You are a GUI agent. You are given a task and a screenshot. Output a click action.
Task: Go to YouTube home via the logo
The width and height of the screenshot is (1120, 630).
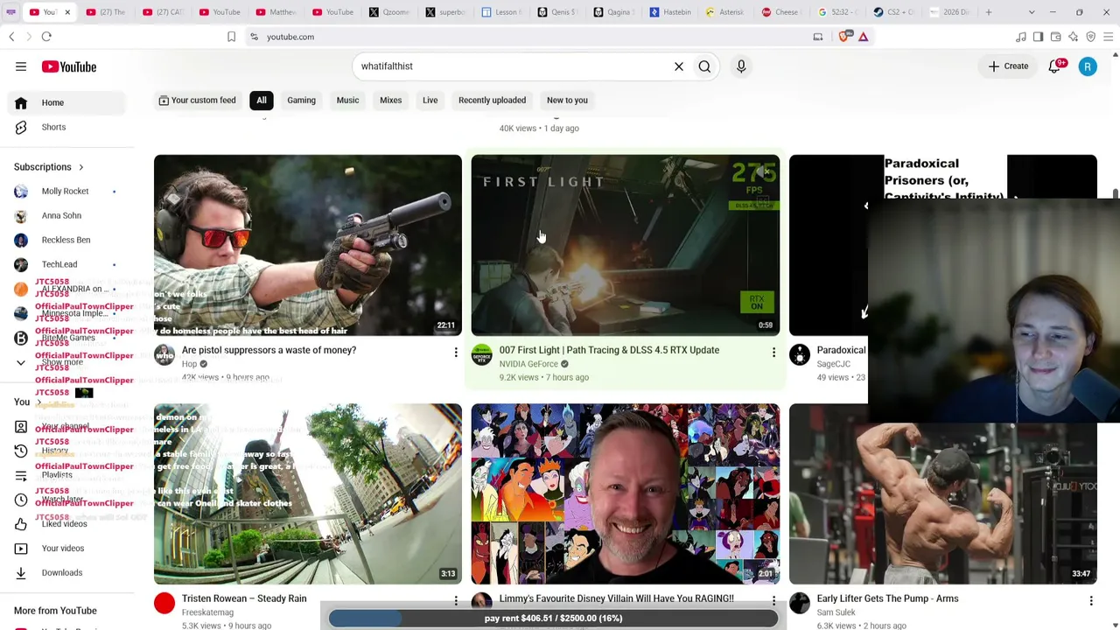68,66
